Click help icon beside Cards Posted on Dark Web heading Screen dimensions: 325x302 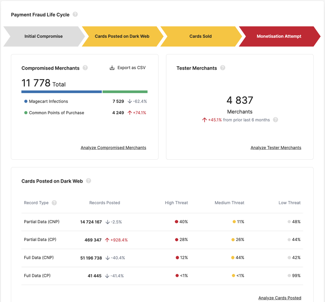point(88,181)
